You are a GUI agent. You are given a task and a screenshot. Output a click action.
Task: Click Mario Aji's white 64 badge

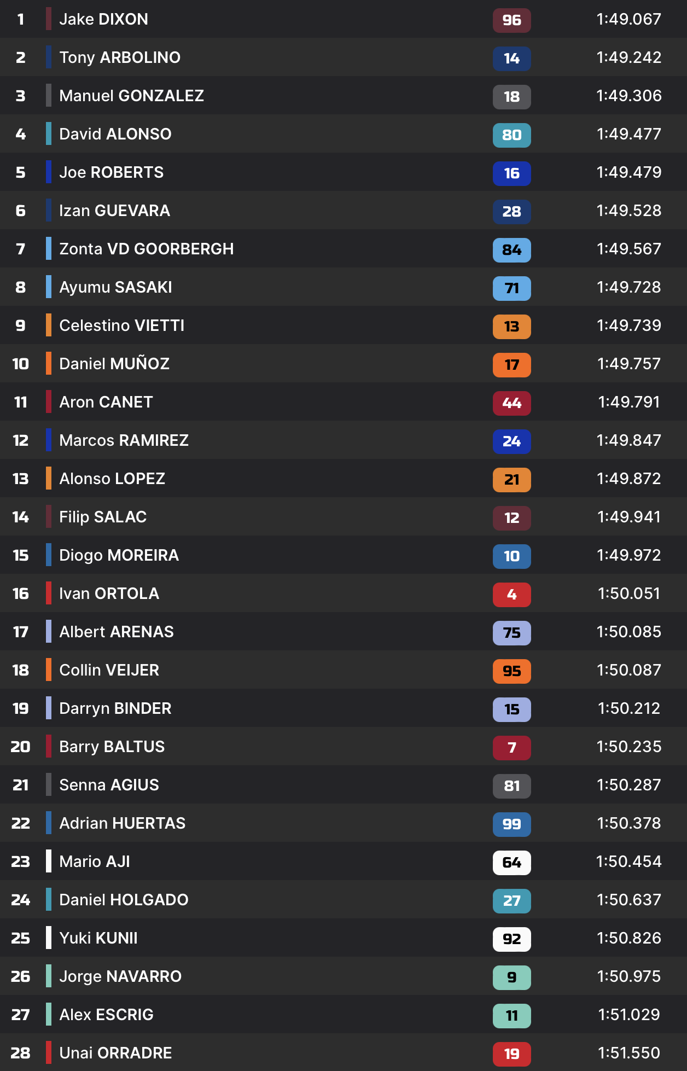point(511,863)
